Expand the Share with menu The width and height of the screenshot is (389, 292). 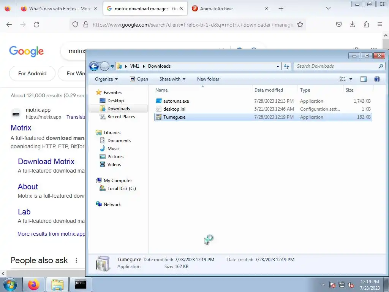[172, 79]
